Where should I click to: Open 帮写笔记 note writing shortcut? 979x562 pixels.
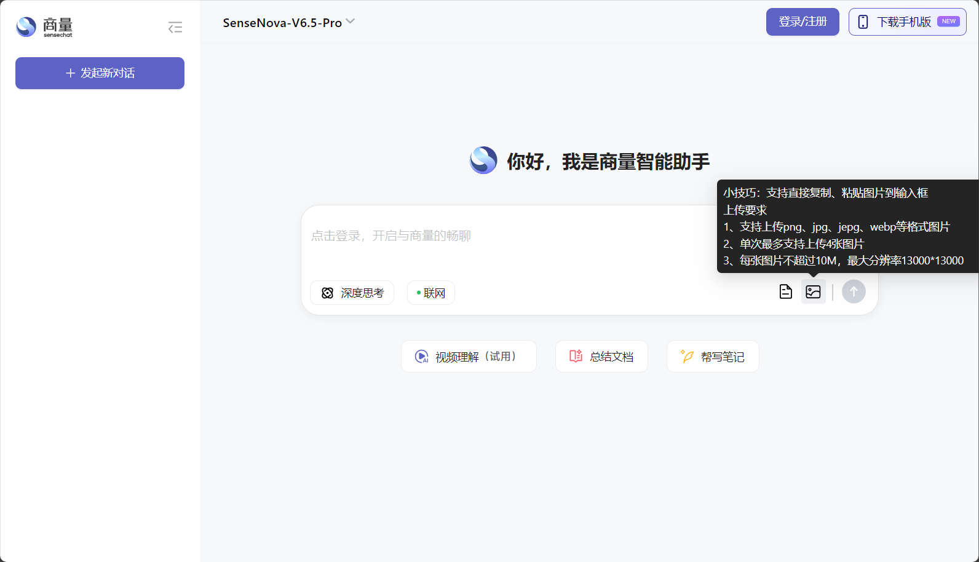(x=713, y=357)
